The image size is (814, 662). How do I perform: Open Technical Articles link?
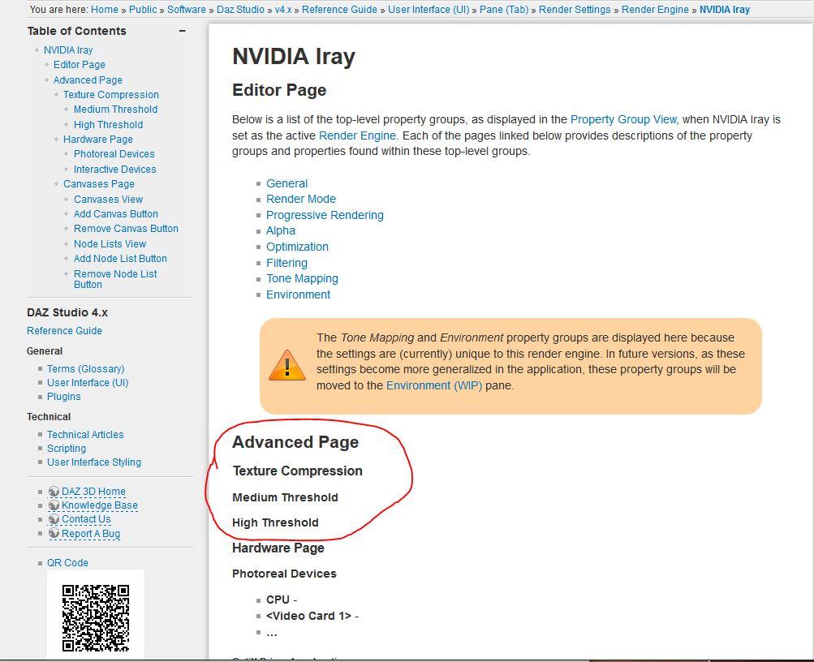pos(85,435)
